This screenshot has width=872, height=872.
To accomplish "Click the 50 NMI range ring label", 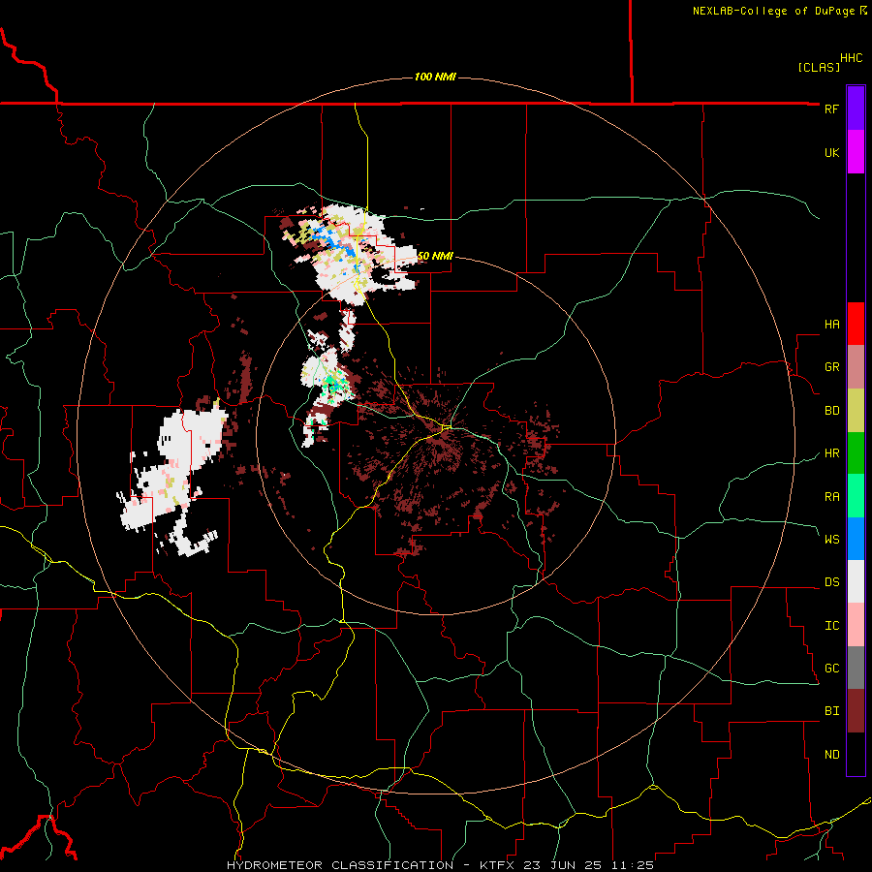I will pos(435,257).
